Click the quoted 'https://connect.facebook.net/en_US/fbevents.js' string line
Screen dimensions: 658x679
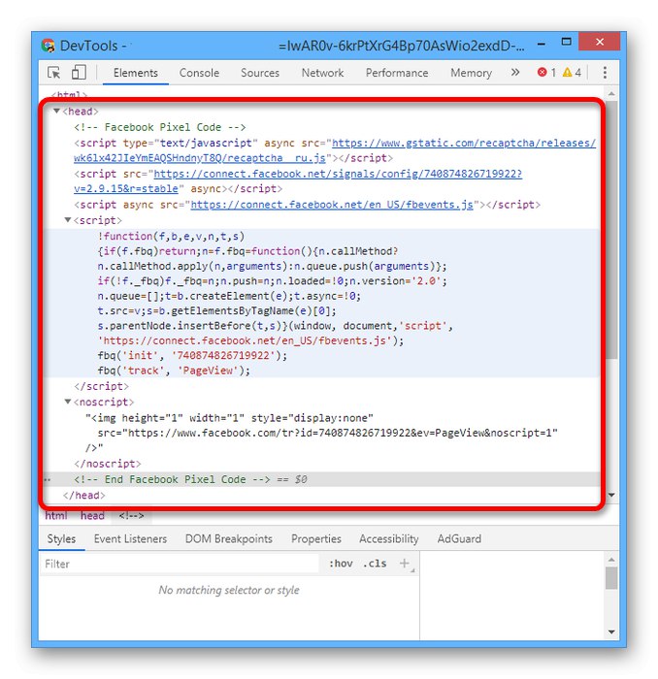click(250, 340)
